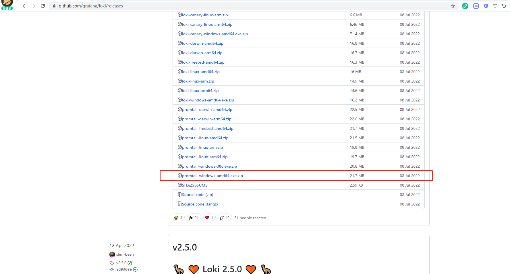Screen dimensions: 510x274
Task: Open the v2.5.0 tag link
Action: tap(121, 263)
